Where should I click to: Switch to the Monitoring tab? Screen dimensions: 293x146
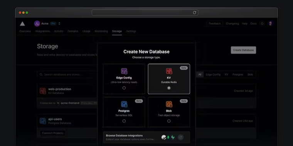[101, 31]
